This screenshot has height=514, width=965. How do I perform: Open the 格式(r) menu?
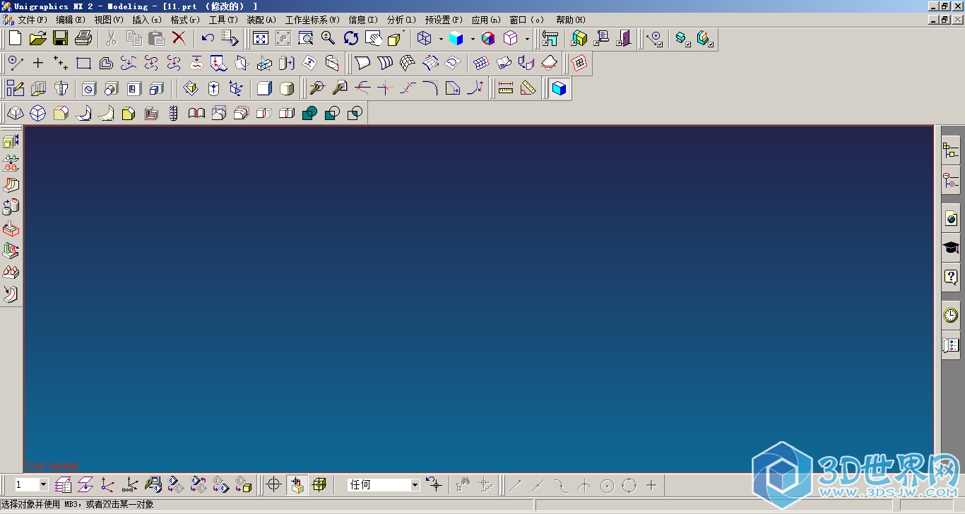pos(185,20)
